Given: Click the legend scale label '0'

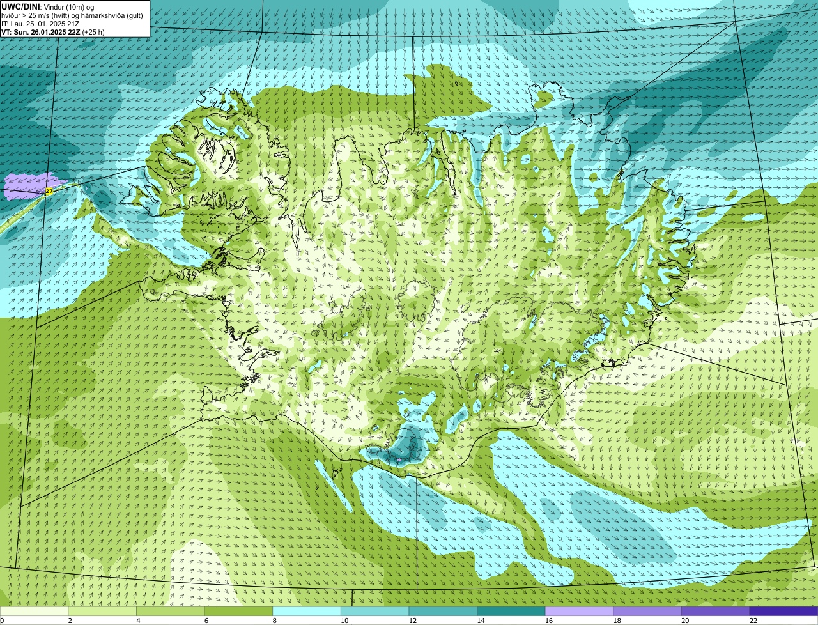Looking at the screenshot, I should pos(2,621).
